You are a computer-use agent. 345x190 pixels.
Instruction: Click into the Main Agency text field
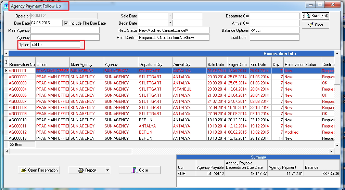point(65,30)
